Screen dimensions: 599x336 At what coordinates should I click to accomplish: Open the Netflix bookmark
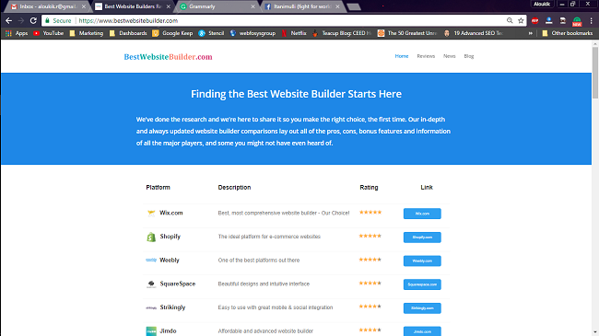coord(294,33)
